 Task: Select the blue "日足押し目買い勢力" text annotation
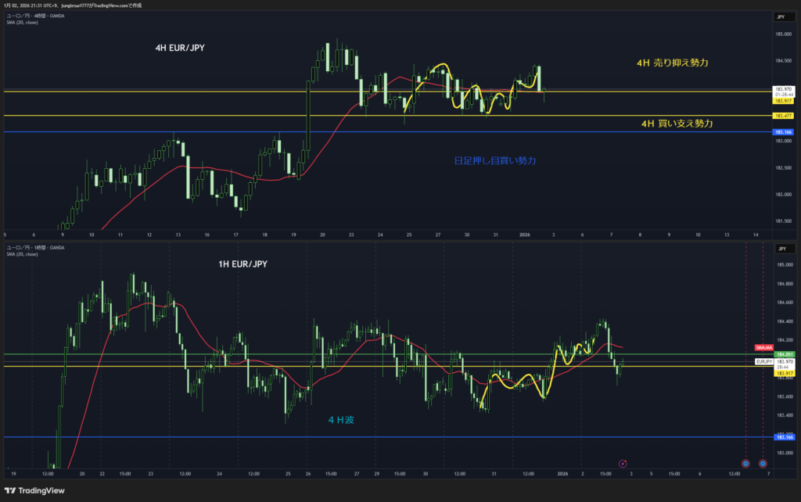click(495, 160)
